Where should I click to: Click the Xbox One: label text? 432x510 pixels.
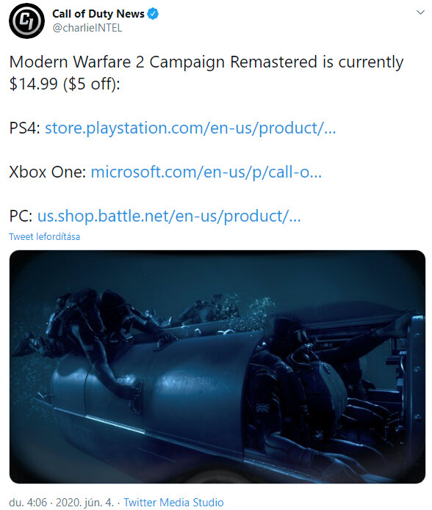48,172
